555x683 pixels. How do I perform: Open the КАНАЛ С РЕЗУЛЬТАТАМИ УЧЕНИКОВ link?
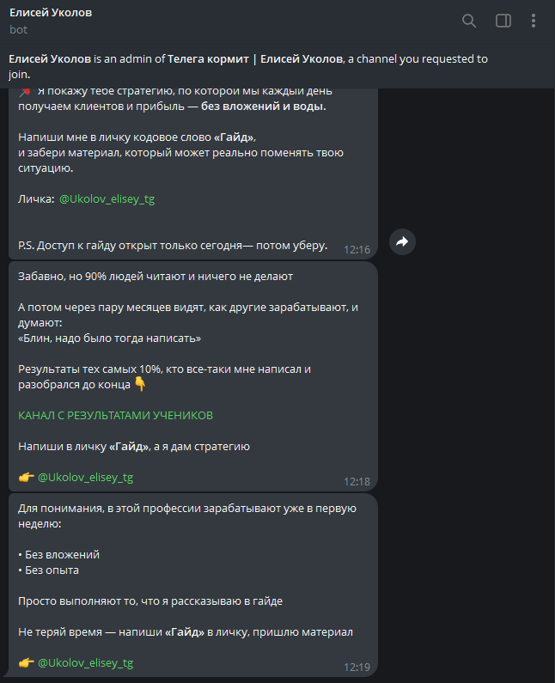pos(115,415)
